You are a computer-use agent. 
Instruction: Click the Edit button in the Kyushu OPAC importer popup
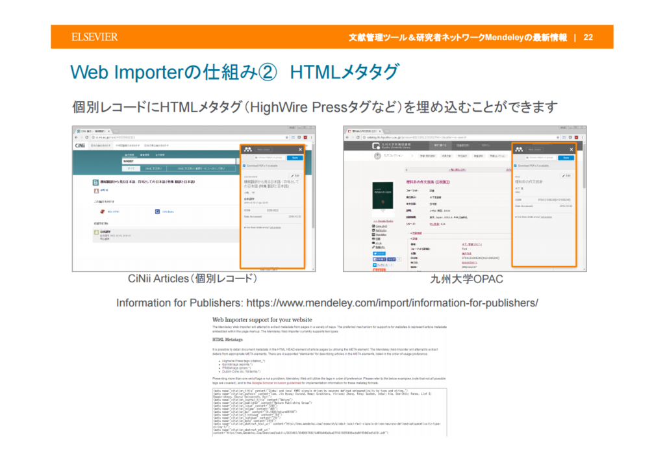tap(566, 175)
